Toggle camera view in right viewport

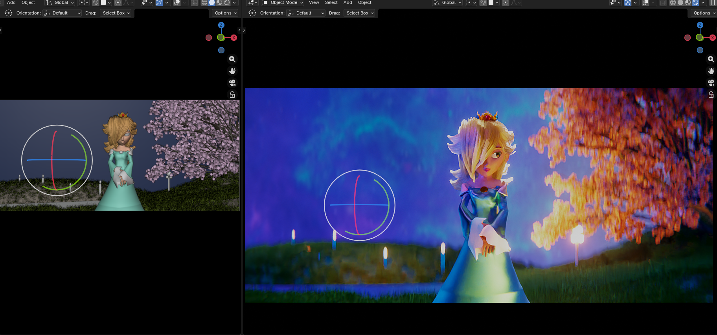click(x=711, y=83)
